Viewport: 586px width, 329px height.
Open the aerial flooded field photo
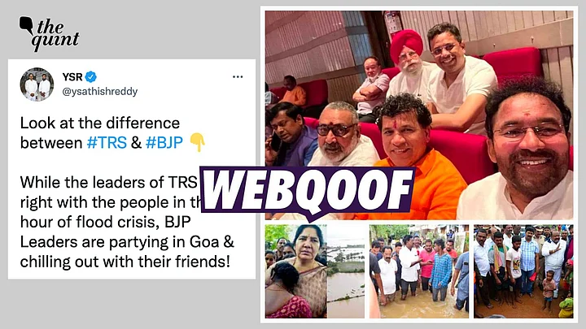[346, 271]
